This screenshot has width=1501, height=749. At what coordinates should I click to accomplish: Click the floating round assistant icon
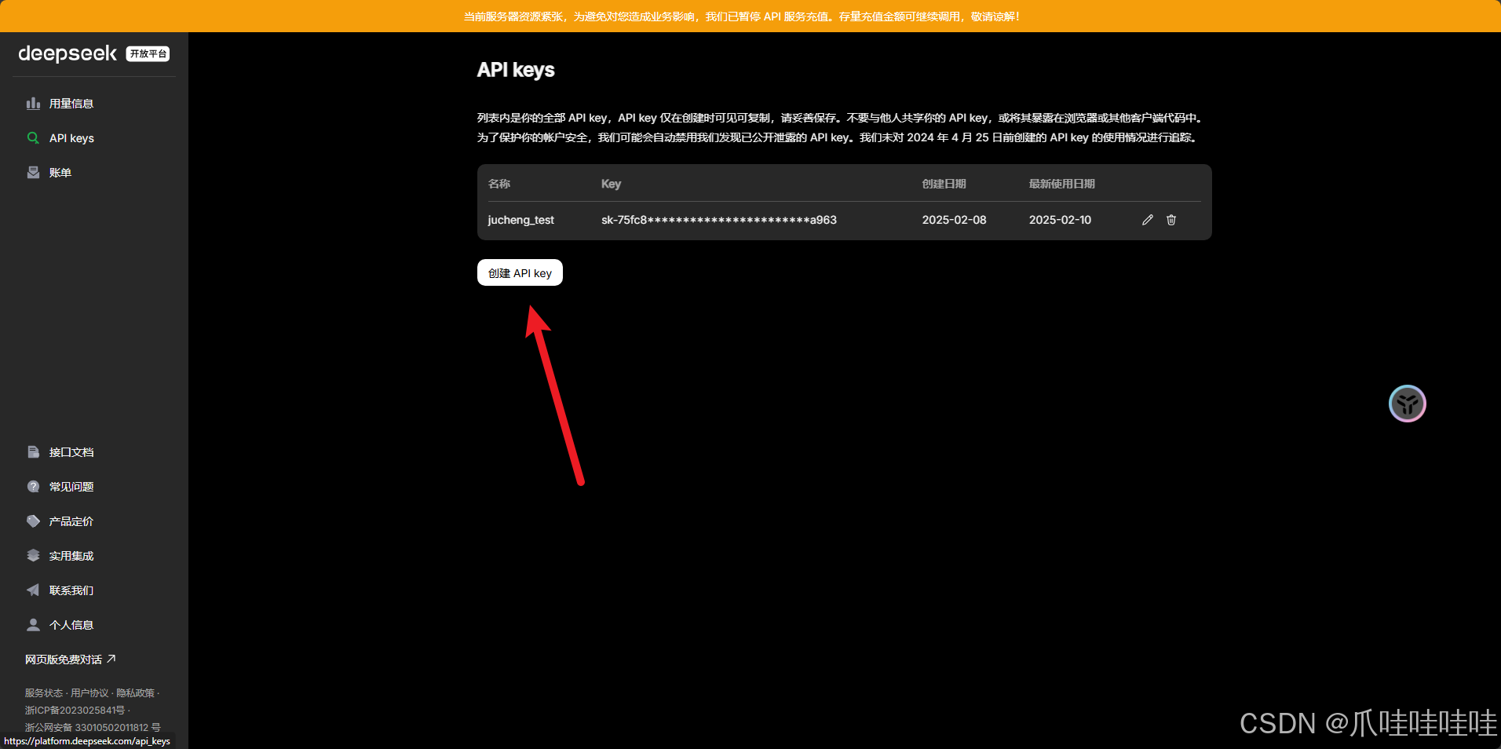(x=1407, y=404)
